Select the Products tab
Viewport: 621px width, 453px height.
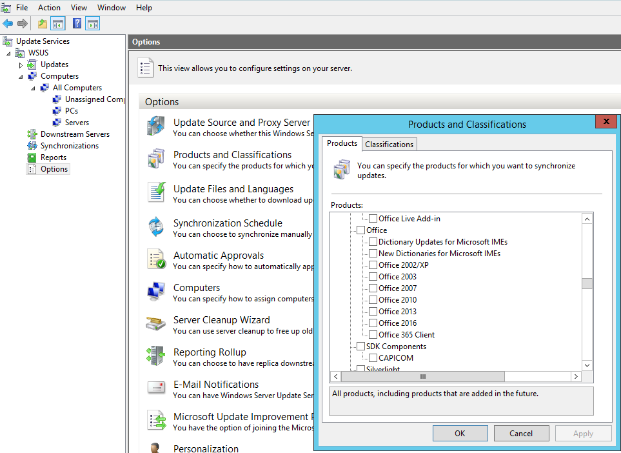[x=342, y=143]
